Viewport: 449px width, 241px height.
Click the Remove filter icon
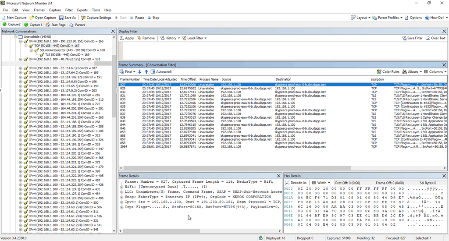139,38
